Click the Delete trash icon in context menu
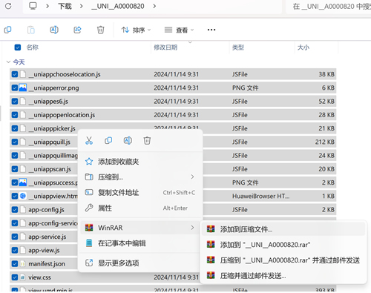371x293 pixels. (147, 140)
